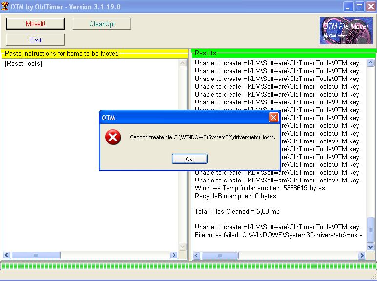Minimize the OTM by OldTimer window
The width and height of the screenshot is (377, 281).
[x=348, y=6]
